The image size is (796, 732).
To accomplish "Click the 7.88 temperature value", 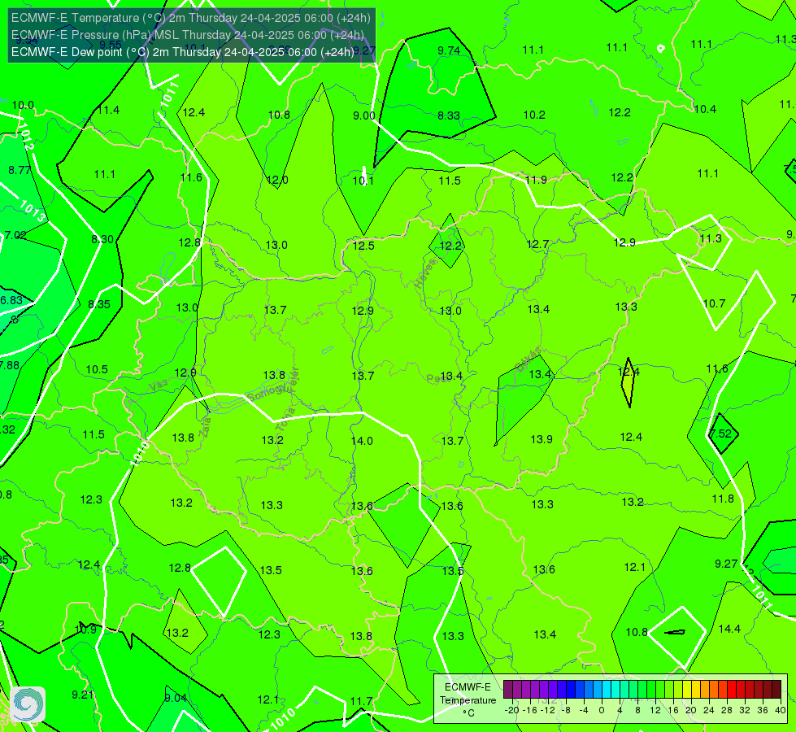I will pos(10,365).
